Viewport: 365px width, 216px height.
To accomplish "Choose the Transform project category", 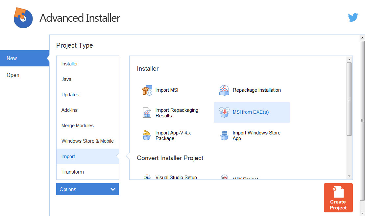I will coord(88,172).
